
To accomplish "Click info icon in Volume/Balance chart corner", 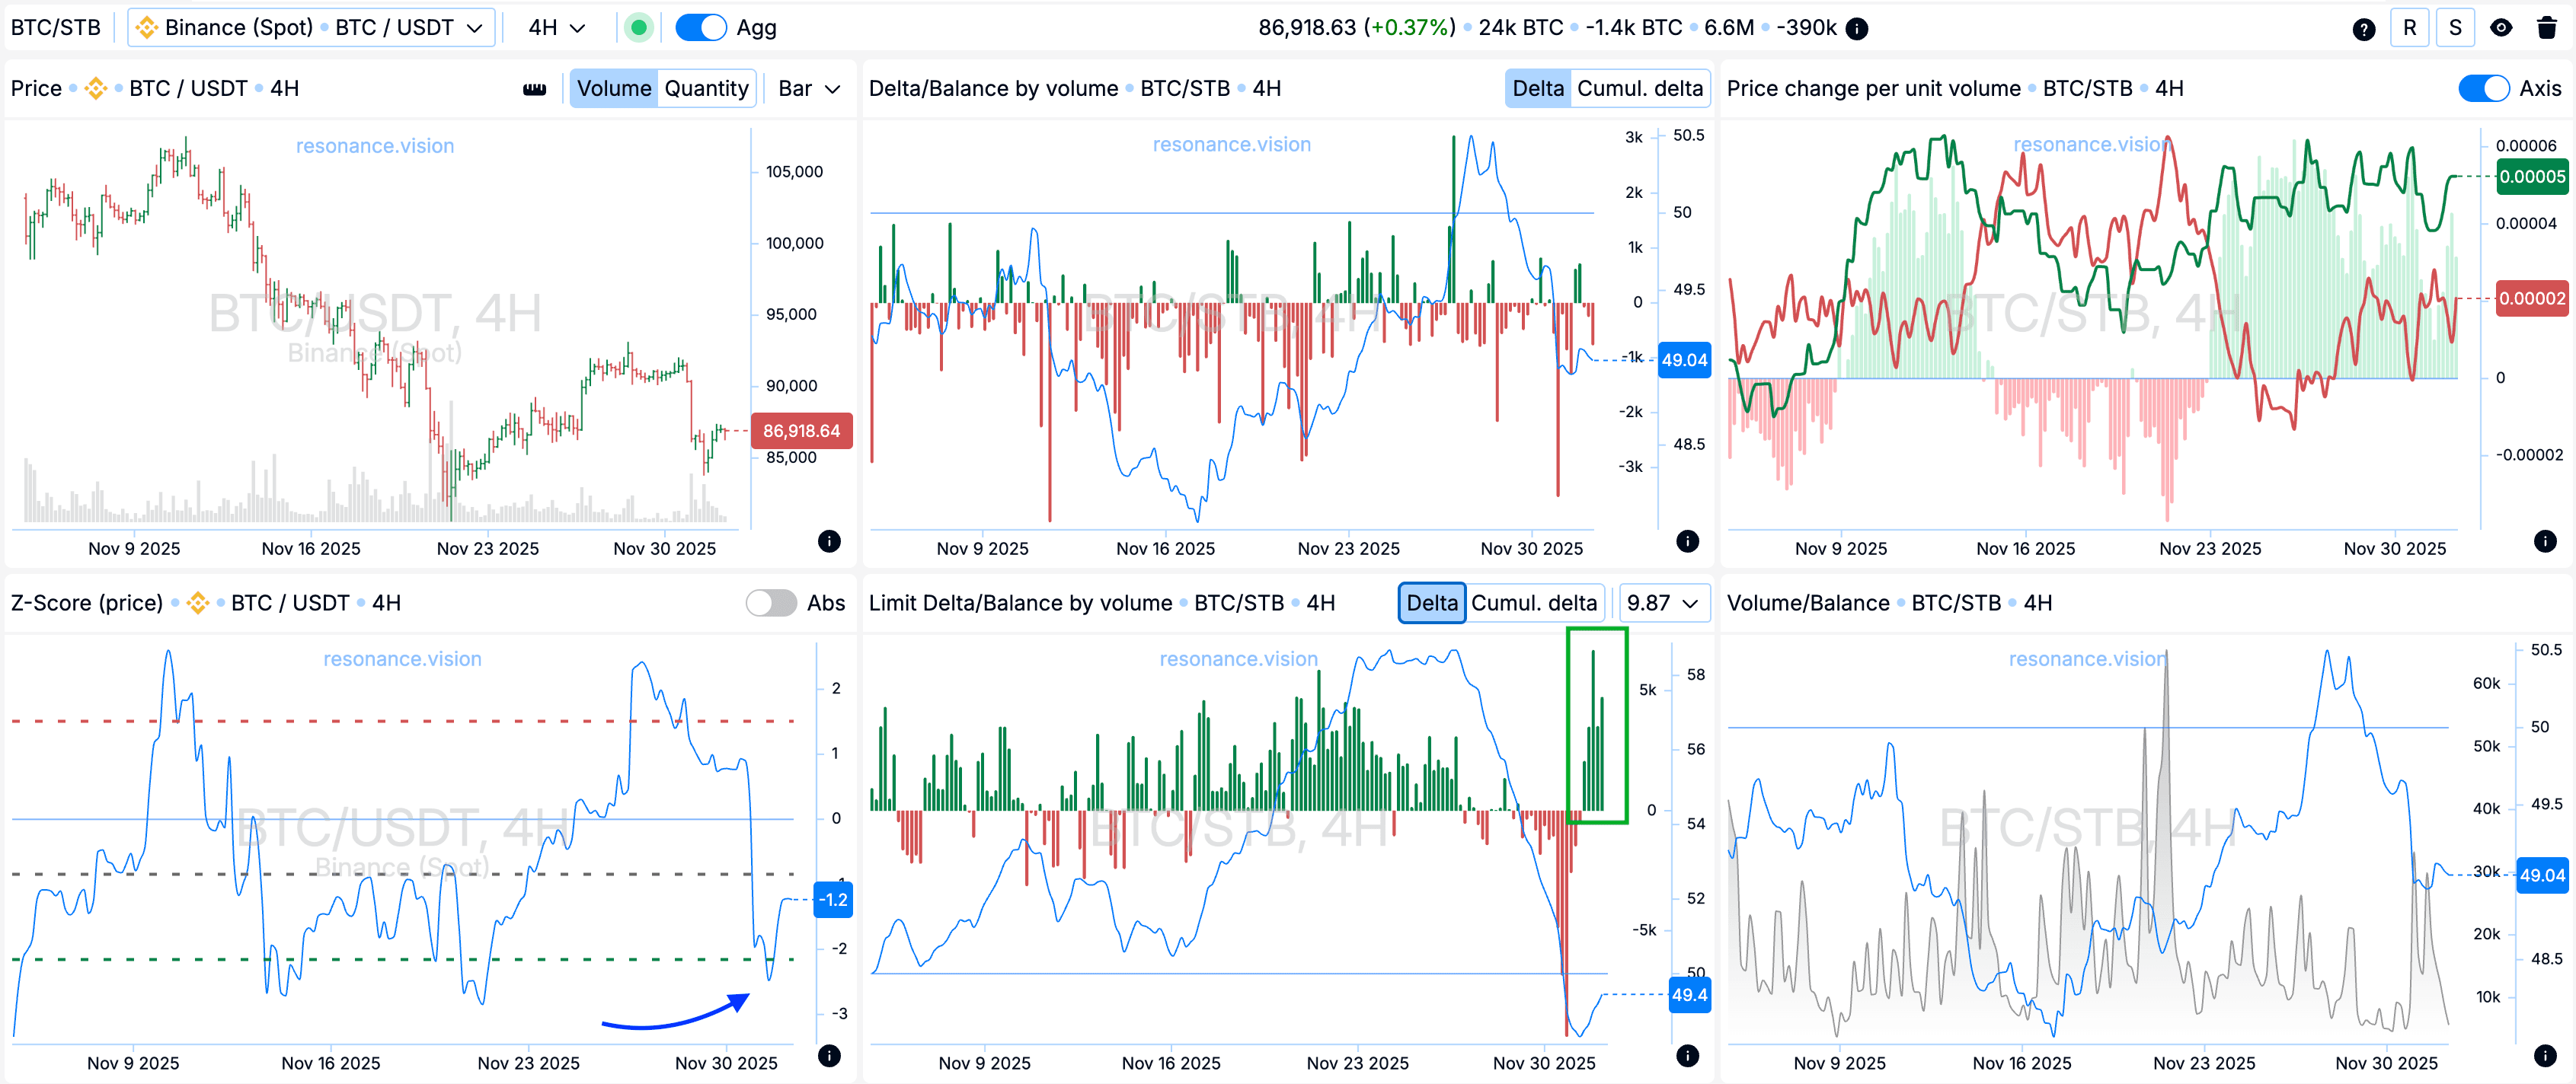I will [2545, 1056].
